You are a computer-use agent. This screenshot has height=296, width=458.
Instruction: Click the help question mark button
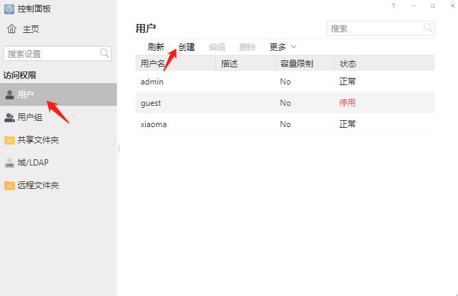point(393,6)
